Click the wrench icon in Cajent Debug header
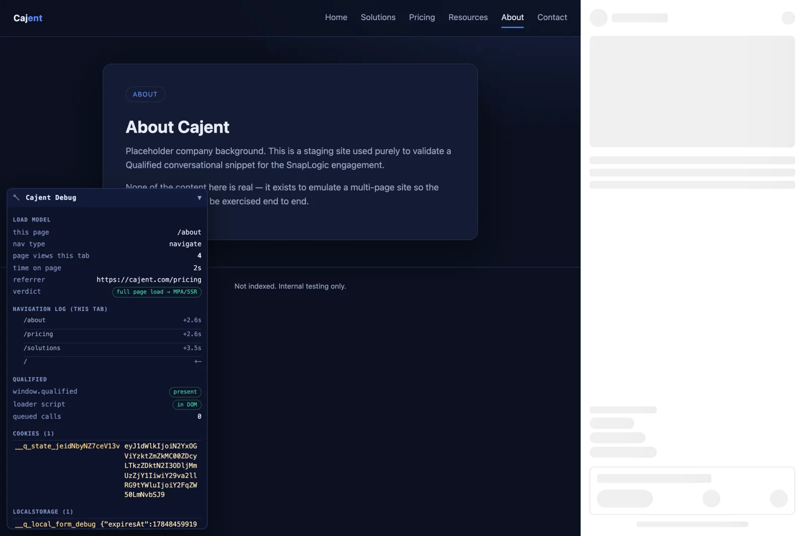 coord(16,197)
